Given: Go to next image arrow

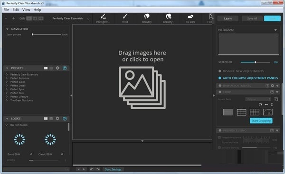Looking at the screenshot, I should (84, 169).
